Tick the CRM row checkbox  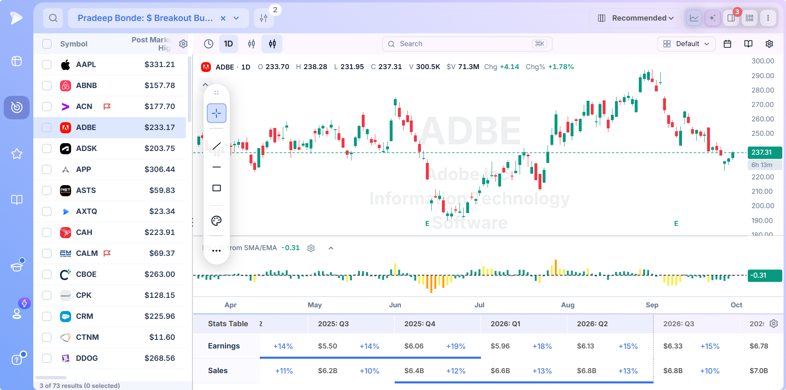[47, 316]
